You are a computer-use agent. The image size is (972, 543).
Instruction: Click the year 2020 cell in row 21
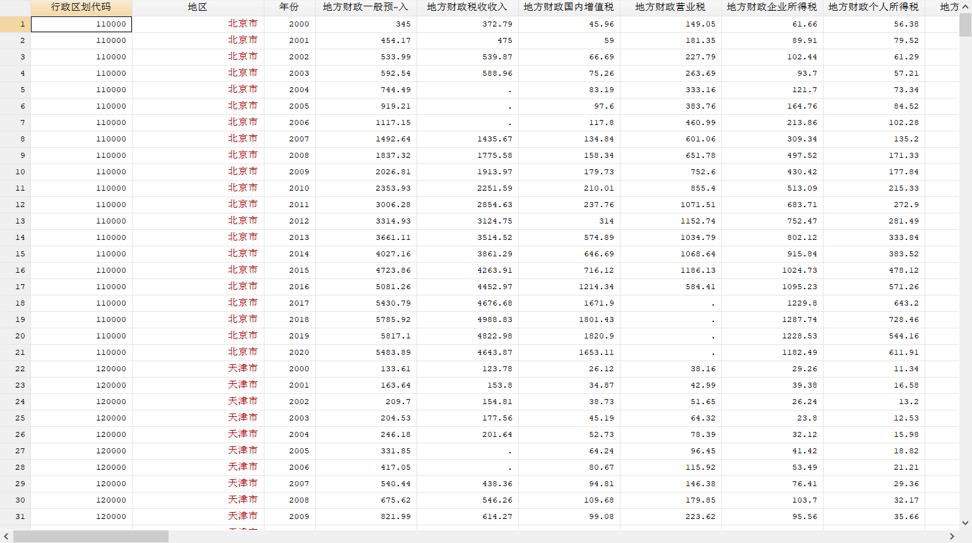tap(290, 352)
